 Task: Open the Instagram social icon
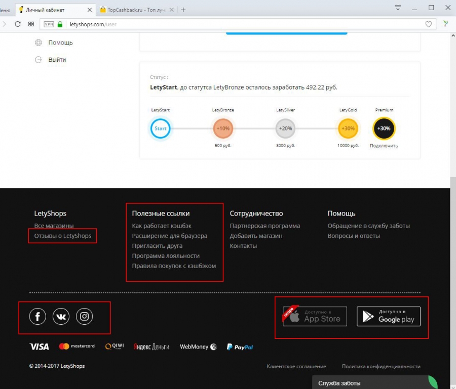(x=84, y=317)
